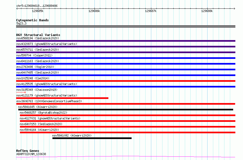Click the nsv6568194 (Sedlazeck2020) label
243x160 pixels.
point(38,38)
